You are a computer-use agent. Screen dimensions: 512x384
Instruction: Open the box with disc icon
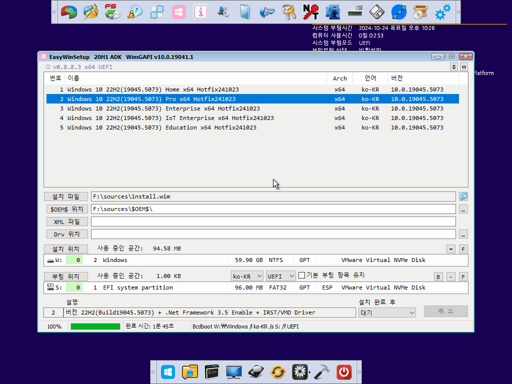tap(420, 12)
